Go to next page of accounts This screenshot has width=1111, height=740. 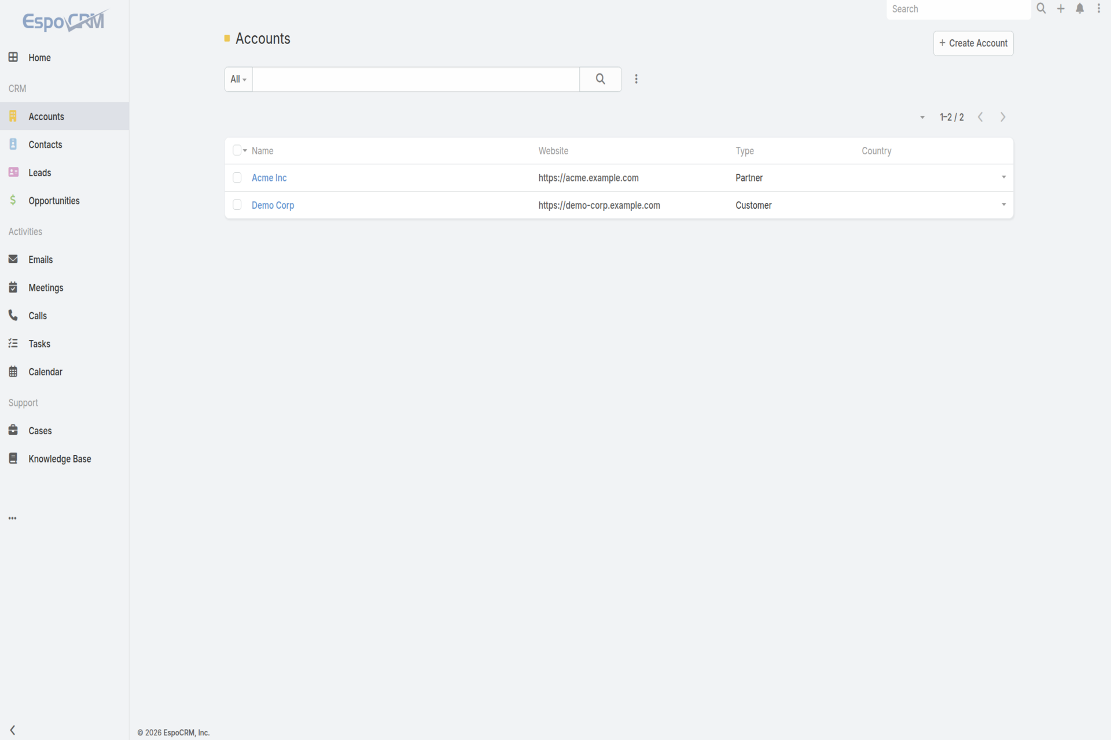[1003, 117]
